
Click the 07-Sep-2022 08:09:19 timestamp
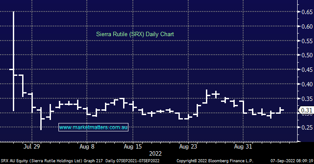(x=292, y=161)
